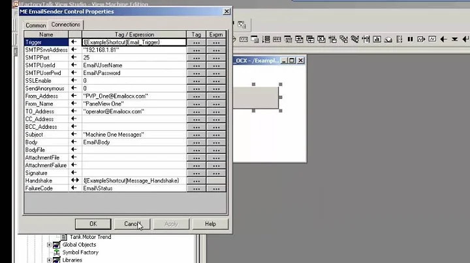The height and width of the screenshot is (263, 470).
Task: Open Tag browser for CC_Address row
Action: pyautogui.click(x=196, y=119)
